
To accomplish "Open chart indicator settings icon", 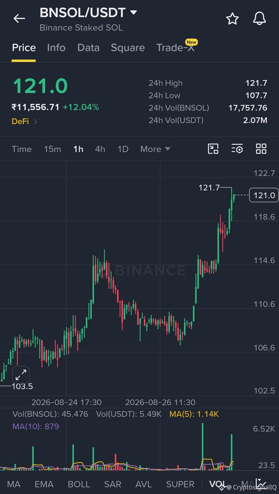I will [x=237, y=149].
